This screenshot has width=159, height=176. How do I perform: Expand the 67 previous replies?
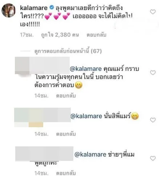(x=68, y=51)
